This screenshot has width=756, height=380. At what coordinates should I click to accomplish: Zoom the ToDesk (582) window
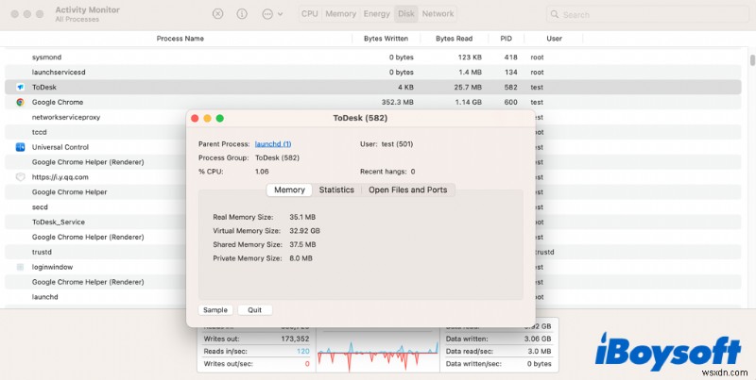tap(220, 118)
